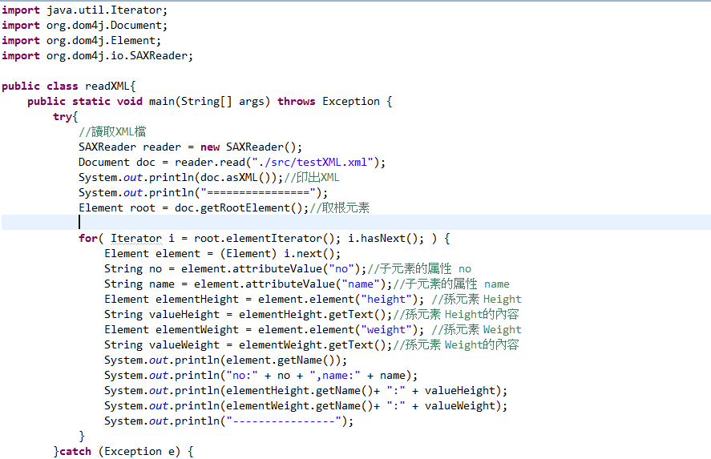Click the string ",name:" literal
Image resolution: width=711 pixels, height=459 pixels.
click(335, 376)
